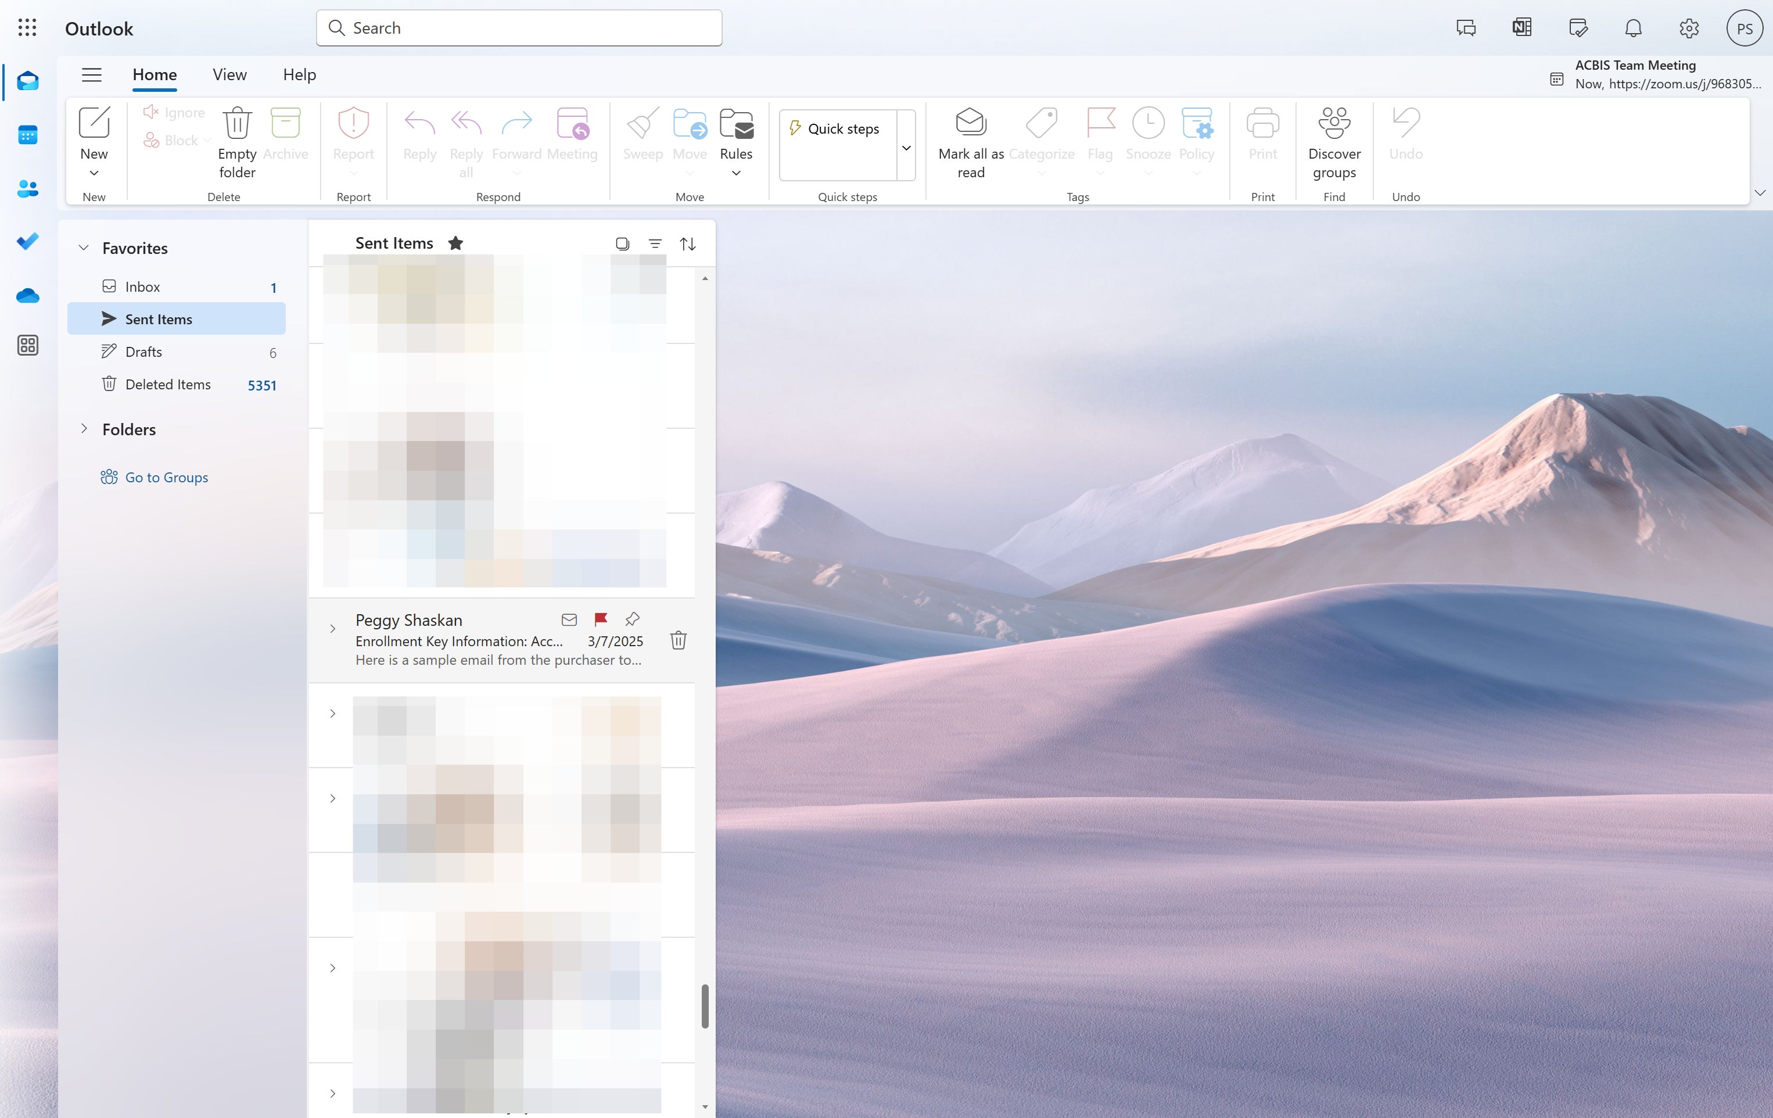Image resolution: width=1773 pixels, height=1118 pixels.
Task: Open Settings gear icon
Action: 1689,28
